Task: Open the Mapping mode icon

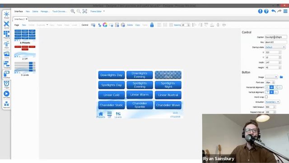Action: click(x=6, y=35)
